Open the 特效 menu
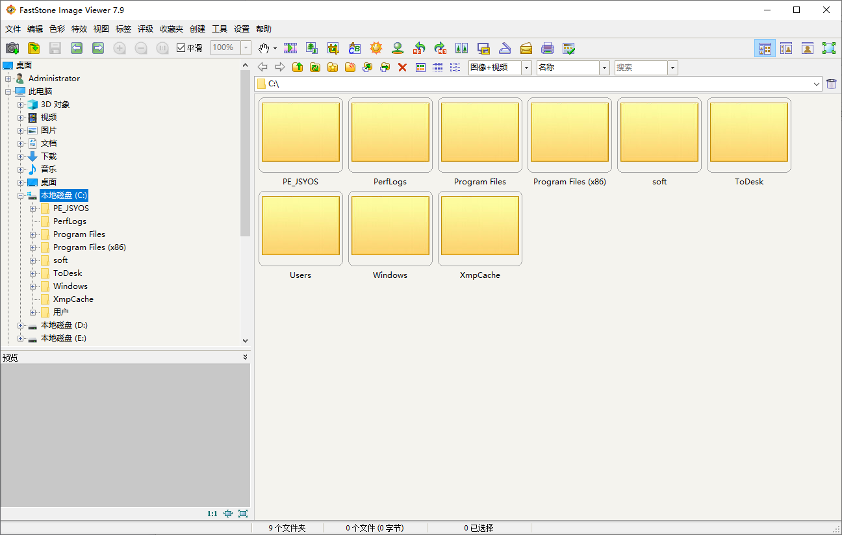 pyautogui.click(x=79, y=29)
